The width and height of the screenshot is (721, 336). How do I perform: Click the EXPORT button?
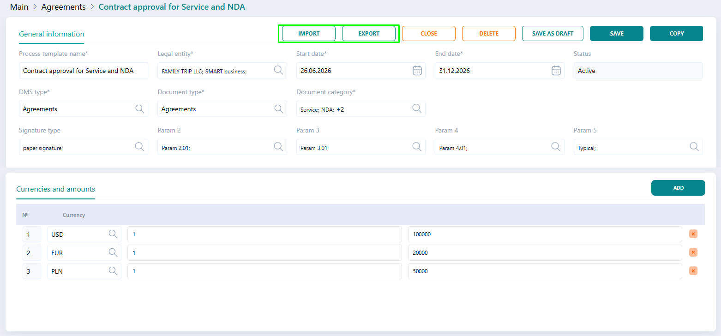(369, 34)
